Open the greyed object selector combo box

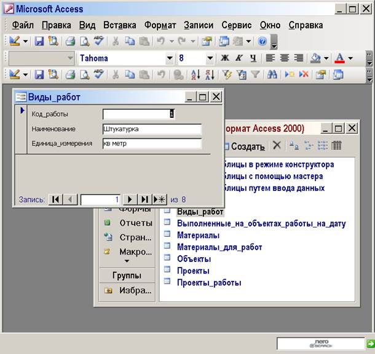click(41, 58)
